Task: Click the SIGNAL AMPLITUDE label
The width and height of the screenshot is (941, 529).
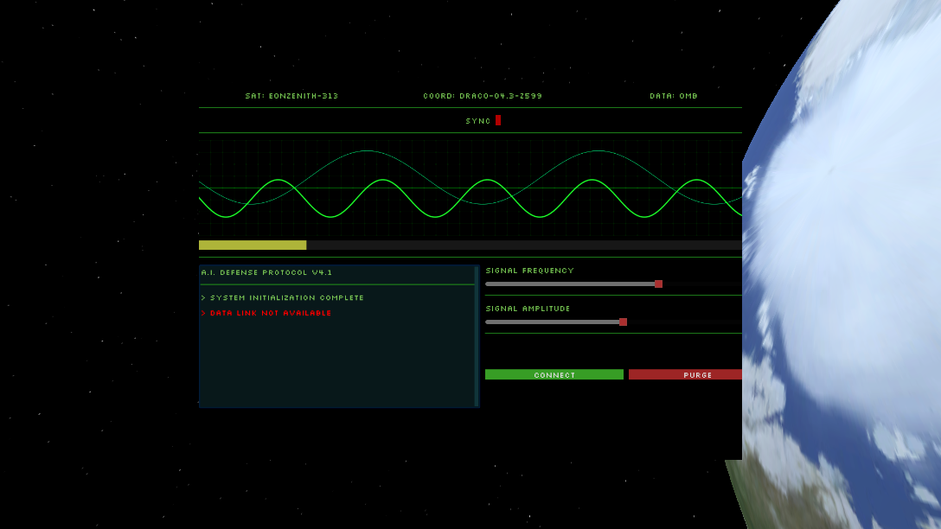Action: pyautogui.click(x=528, y=309)
